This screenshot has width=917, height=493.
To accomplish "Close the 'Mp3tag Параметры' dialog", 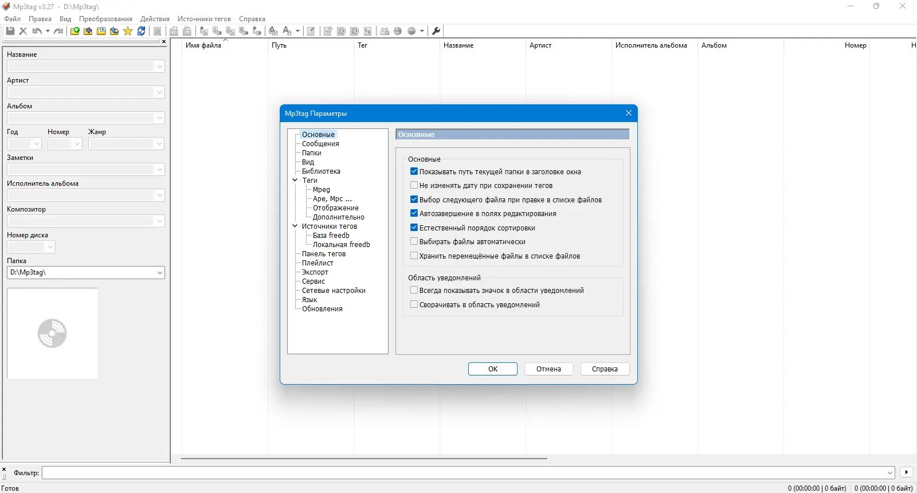I will pos(629,113).
